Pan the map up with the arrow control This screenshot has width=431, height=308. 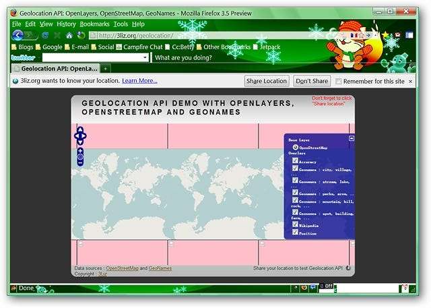pyautogui.click(x=79, y=129)
